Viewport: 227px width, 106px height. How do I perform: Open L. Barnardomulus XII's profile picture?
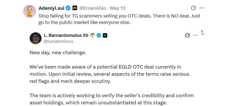(36, 38)
